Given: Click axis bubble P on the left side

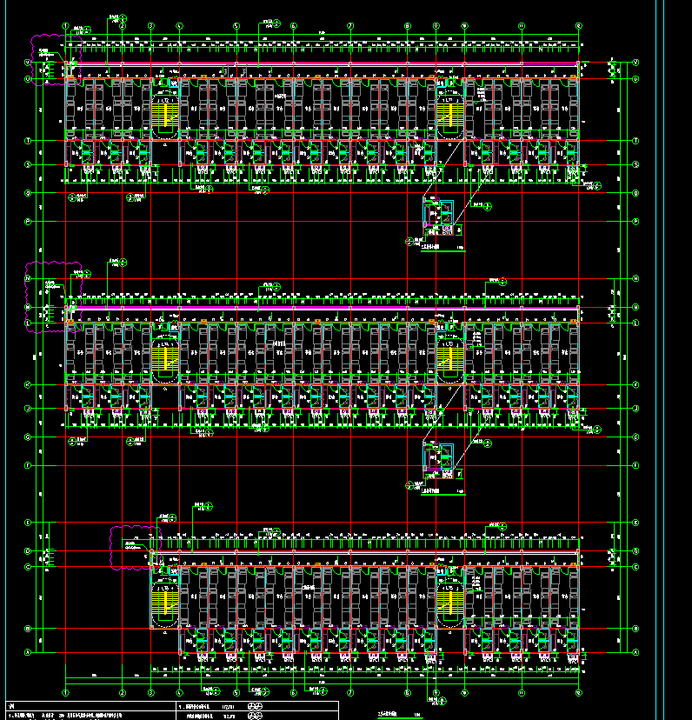Looking at the screenshot, I should pos(28,222).
